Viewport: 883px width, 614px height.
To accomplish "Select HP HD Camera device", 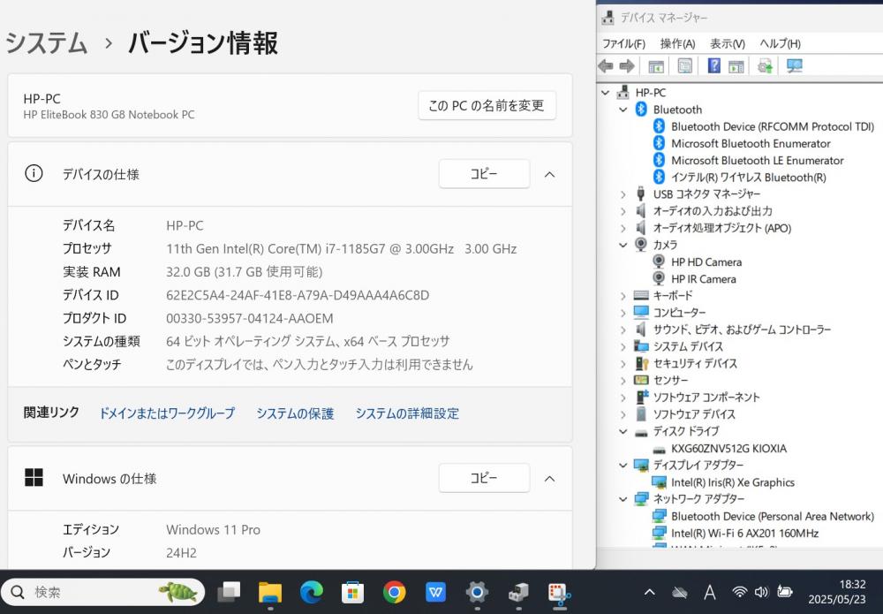I will coord(706,262).
